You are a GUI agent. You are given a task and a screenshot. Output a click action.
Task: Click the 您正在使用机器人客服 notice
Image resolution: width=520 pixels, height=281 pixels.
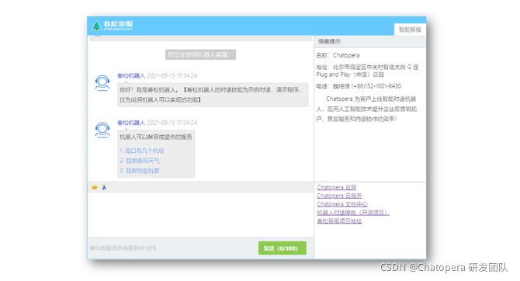click(201, 55)
